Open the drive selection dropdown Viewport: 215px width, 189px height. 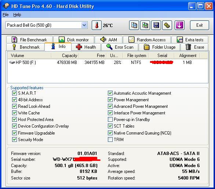pos(84,25)
